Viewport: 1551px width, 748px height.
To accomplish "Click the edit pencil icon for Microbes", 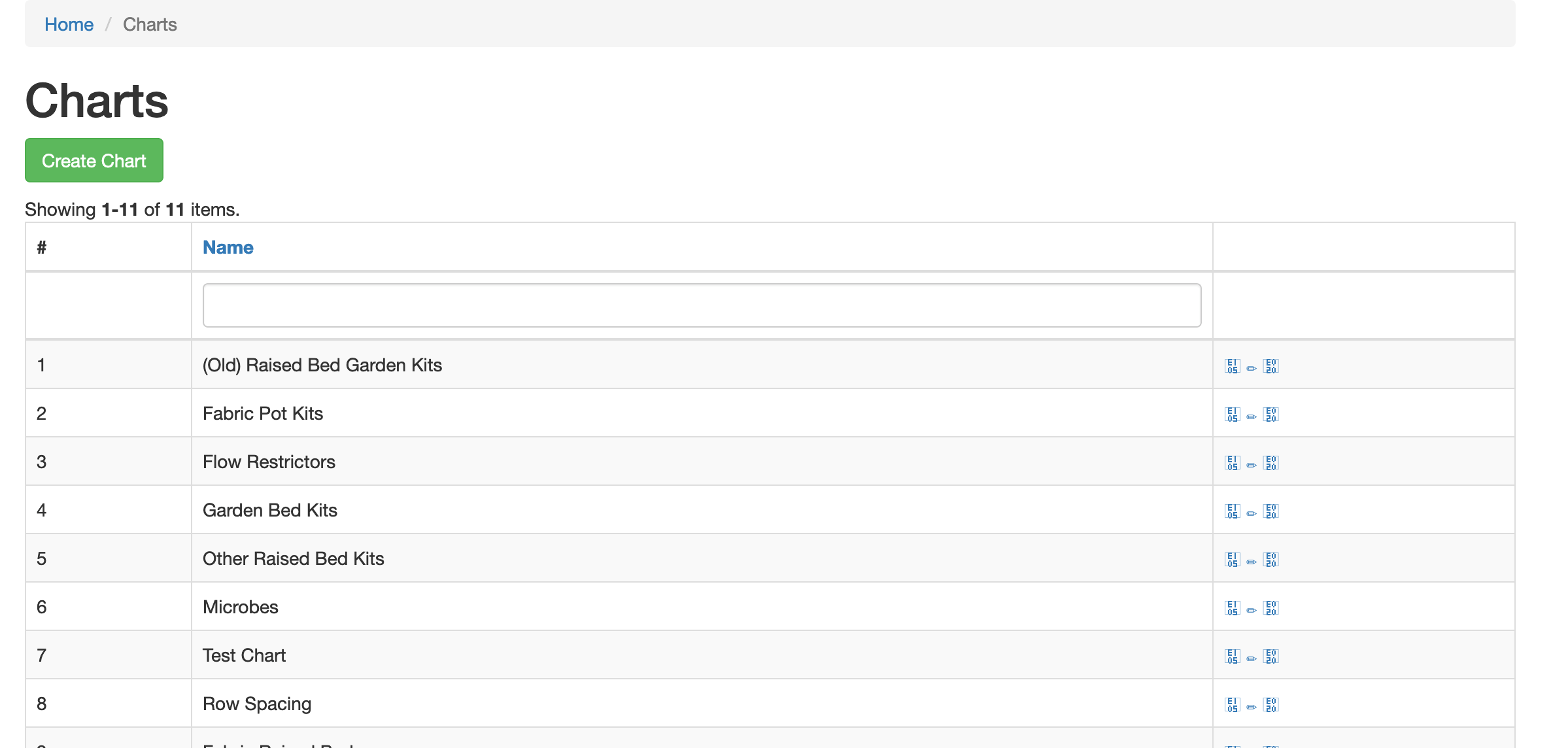I will [1251, 607].
